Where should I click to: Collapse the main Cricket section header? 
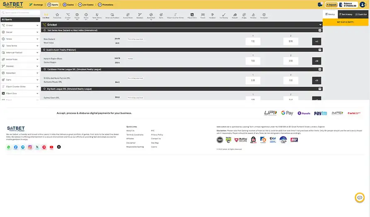coord(320,24)
